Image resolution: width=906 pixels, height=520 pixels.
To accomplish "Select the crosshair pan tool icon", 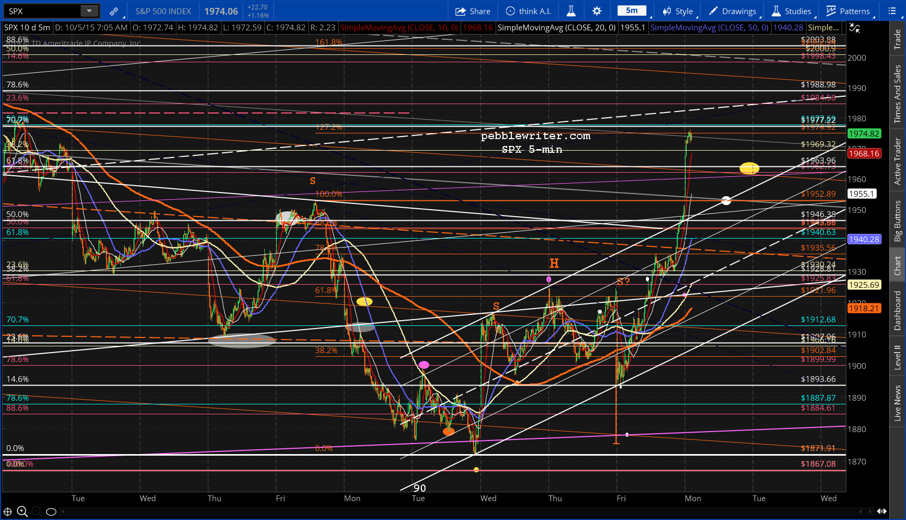I will (8, 511).
